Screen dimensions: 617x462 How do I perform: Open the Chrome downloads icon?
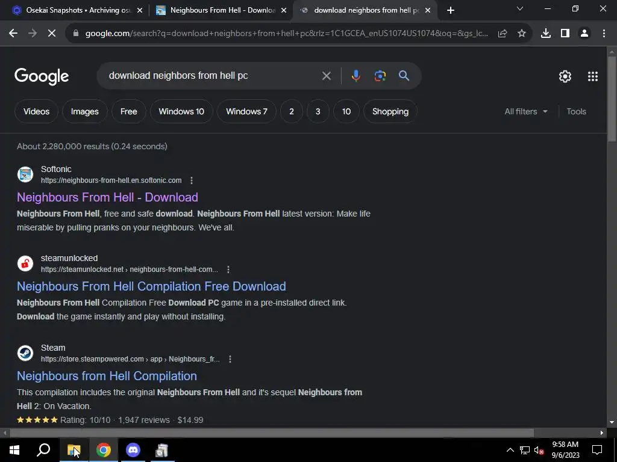546,34
